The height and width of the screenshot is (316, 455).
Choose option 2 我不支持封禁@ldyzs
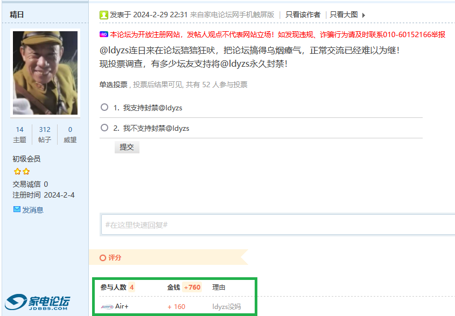(x=104, y=128)
